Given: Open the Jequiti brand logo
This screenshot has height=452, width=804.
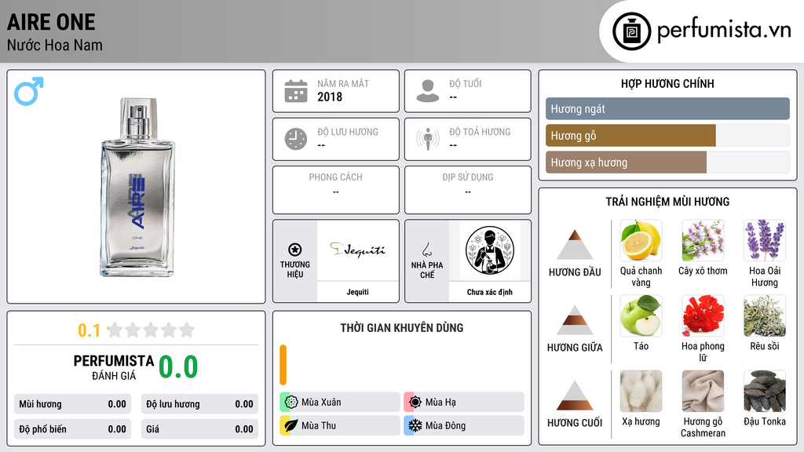Looking at the screenshot, I should (357, 250).
